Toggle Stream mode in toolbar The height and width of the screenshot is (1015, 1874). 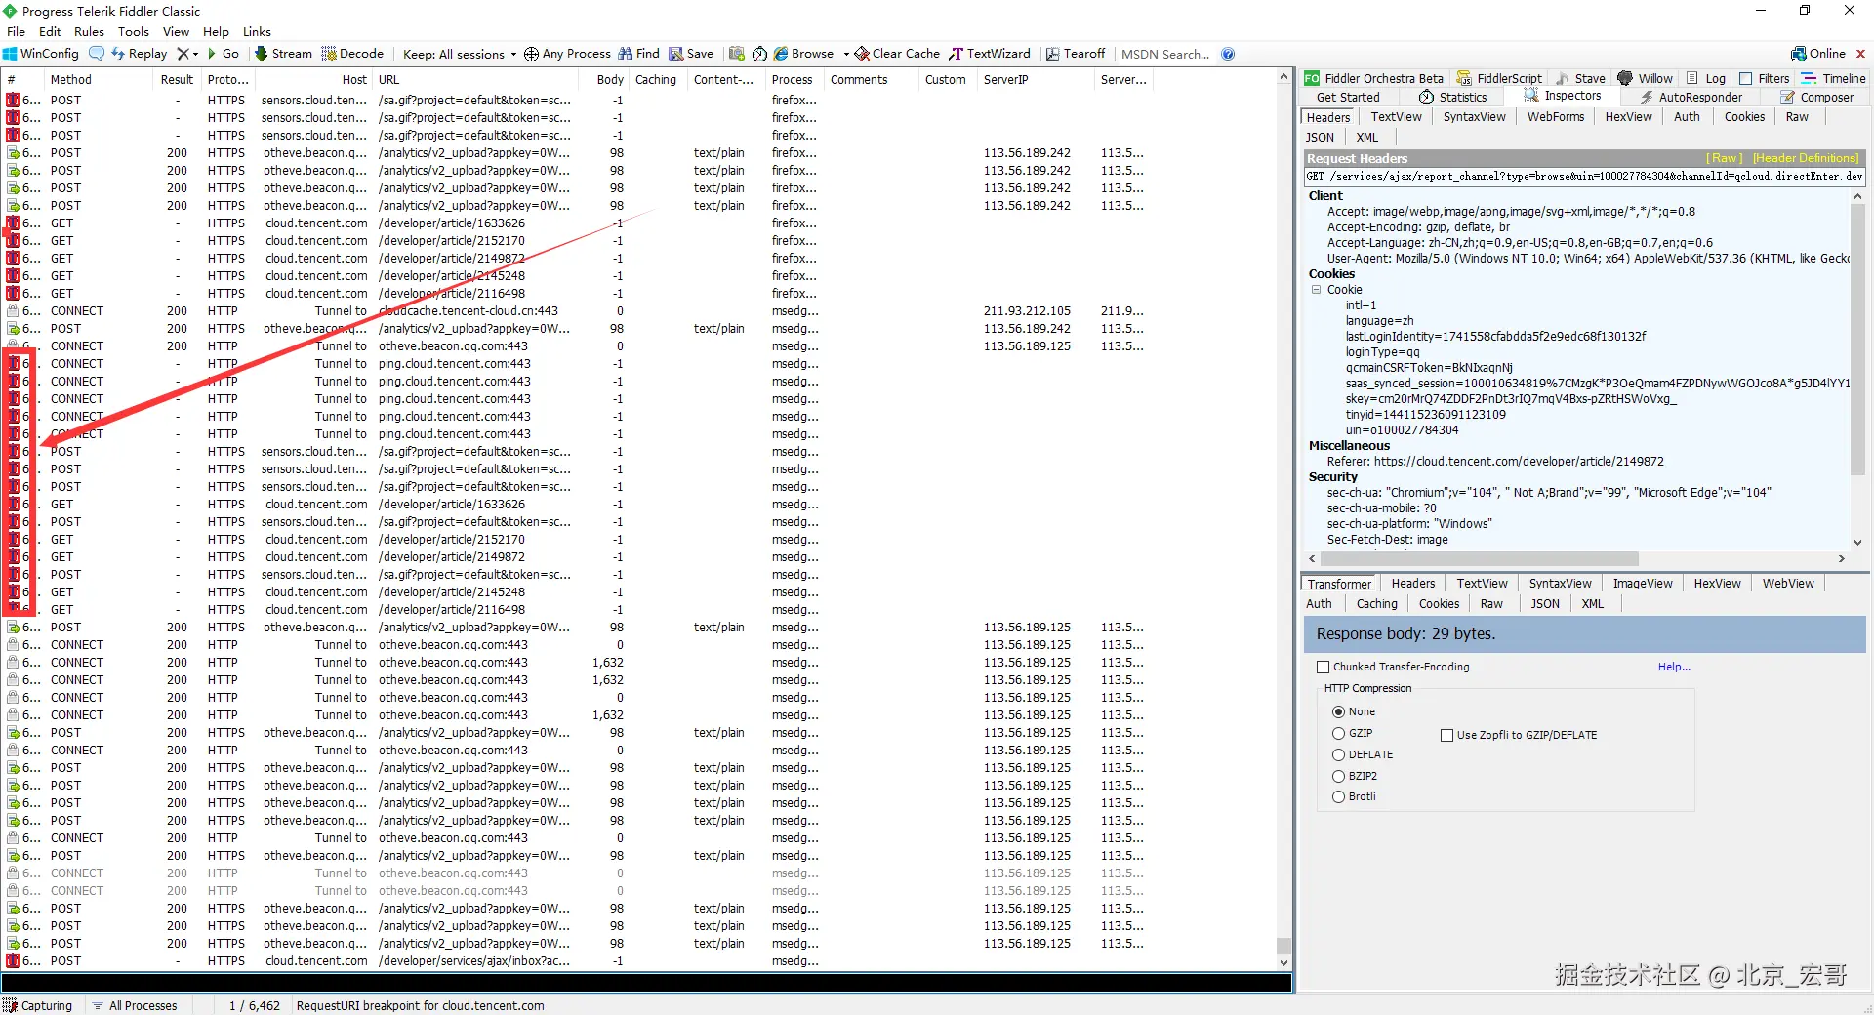tap(283, 54)
